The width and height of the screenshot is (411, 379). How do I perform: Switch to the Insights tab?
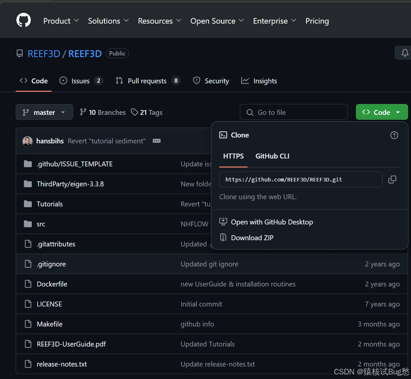[259, 81]
